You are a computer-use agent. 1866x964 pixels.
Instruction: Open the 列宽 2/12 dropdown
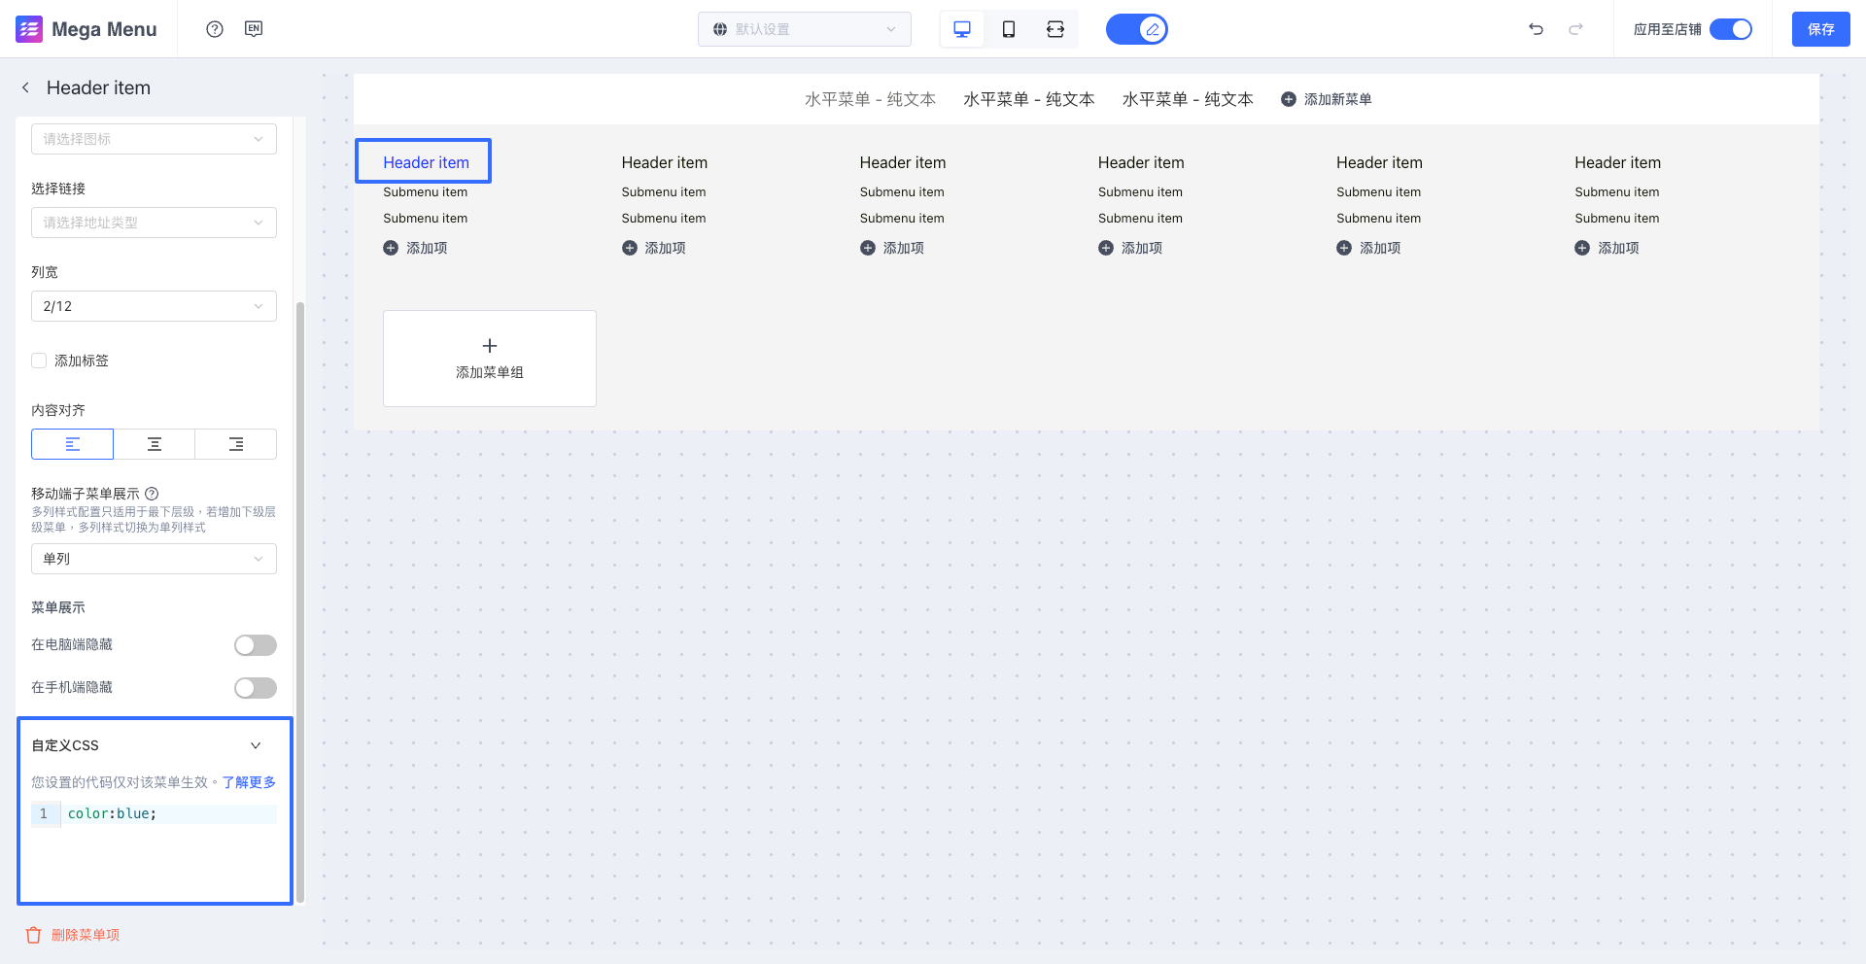point(154,306)
